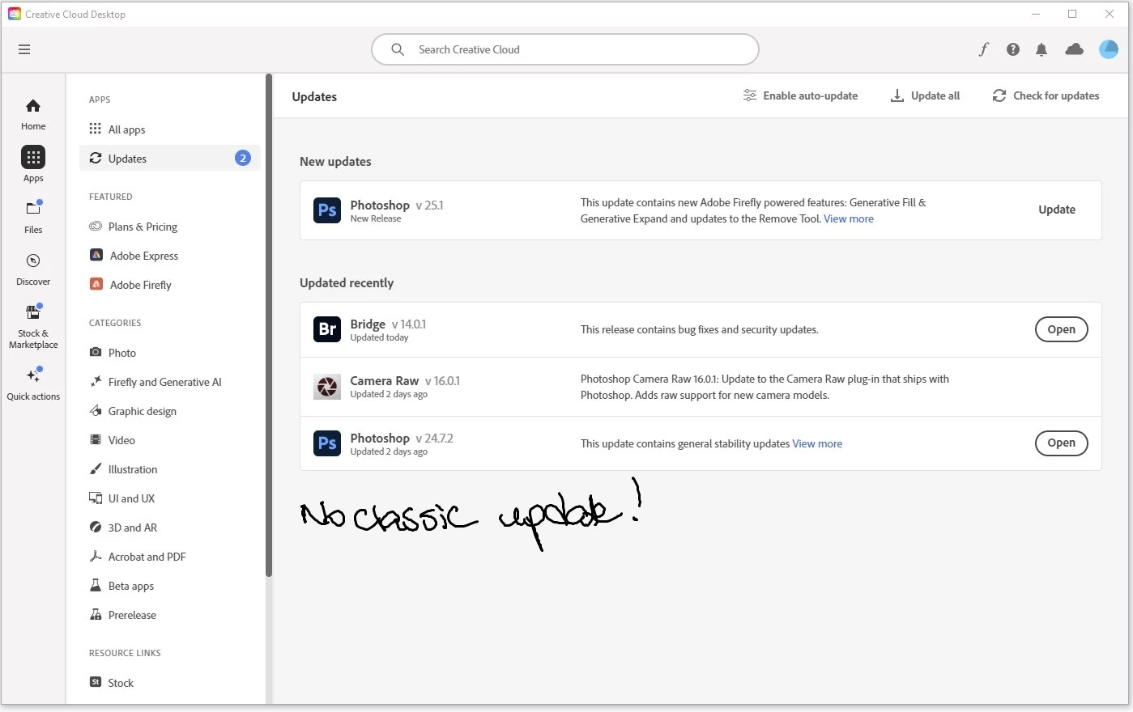Go to Home in left rail

tap(33, 114)
